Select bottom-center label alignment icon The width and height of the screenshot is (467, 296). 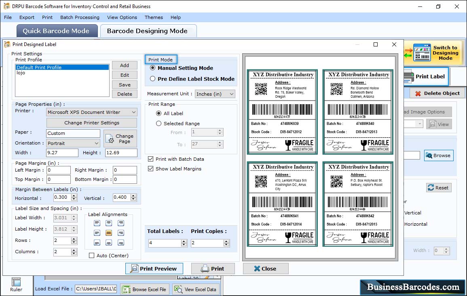(109, 243)
